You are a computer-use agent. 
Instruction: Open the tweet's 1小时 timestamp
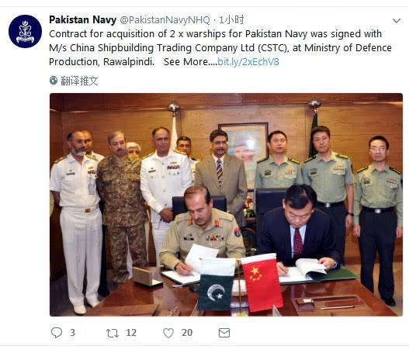point(231,20)
